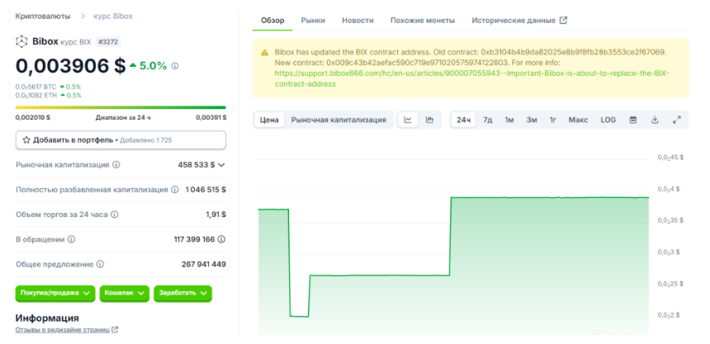
Task: Click the Информация section heading
Action: click(x=47, y=318)
